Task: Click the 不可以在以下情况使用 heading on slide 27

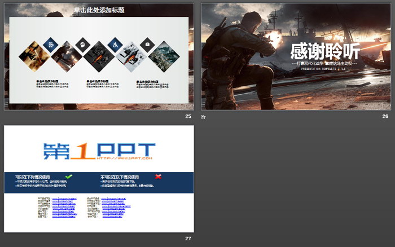Action: pyautogui.click(x=120, y=177)
